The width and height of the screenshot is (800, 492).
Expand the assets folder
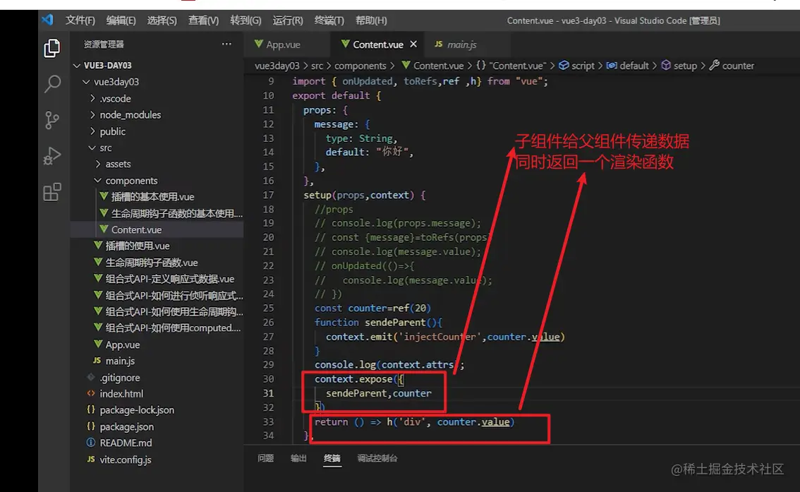98,164
